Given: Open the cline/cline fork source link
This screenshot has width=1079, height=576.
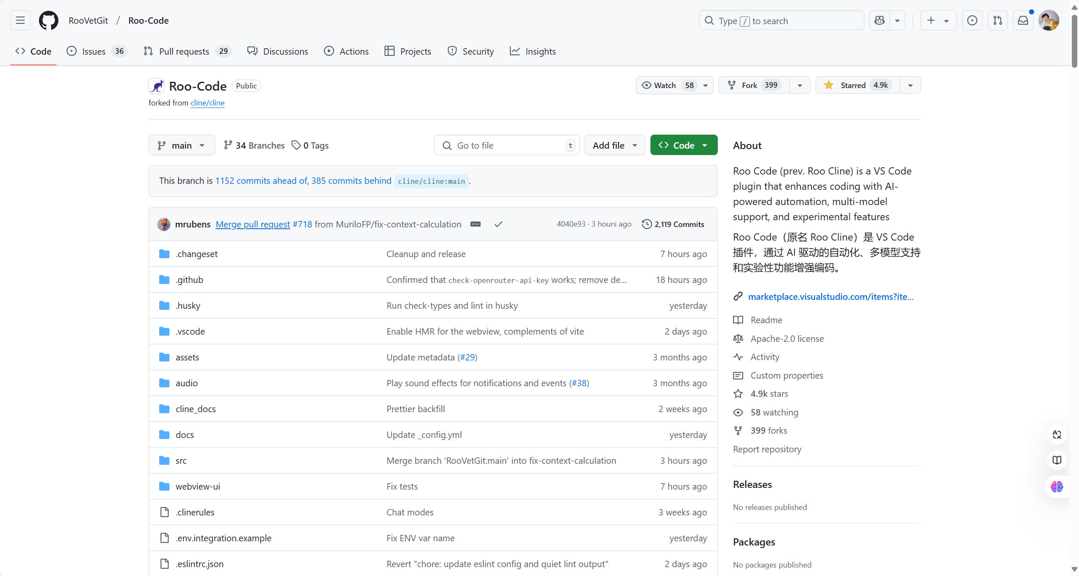Looking at the screenshot, I should point(207,103).
